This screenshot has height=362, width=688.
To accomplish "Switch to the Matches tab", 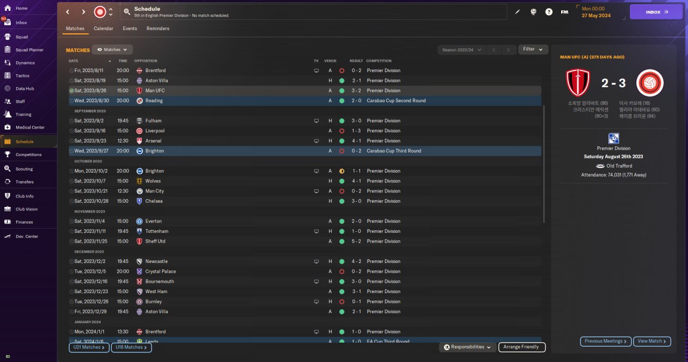I will coord(75,29).
